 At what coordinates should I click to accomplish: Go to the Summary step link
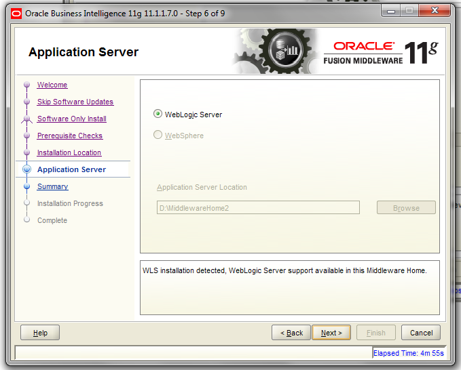[x=53, y=186]
